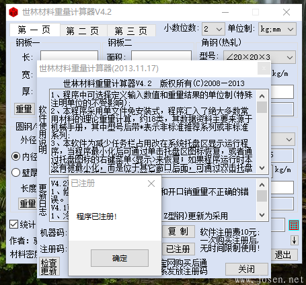Click the 关闭 button in about dialog
306x285 pixels.
click(247, 269)
